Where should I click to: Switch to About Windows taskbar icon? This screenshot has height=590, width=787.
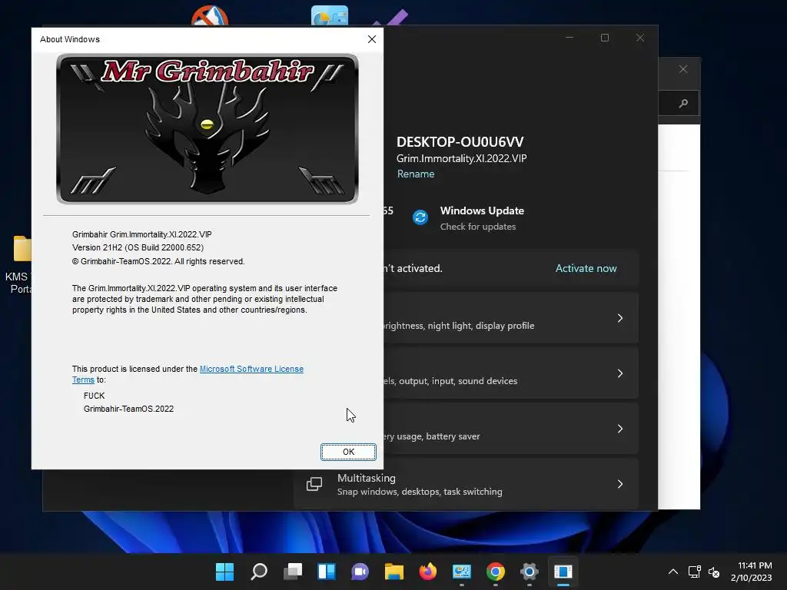[563, 572]
